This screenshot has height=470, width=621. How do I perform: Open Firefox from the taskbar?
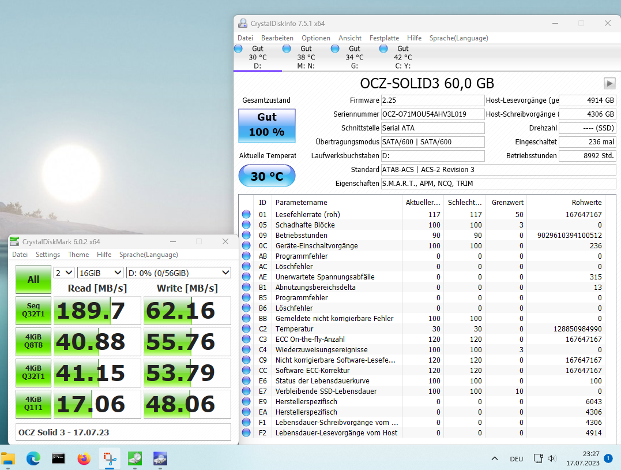point(84,459)
